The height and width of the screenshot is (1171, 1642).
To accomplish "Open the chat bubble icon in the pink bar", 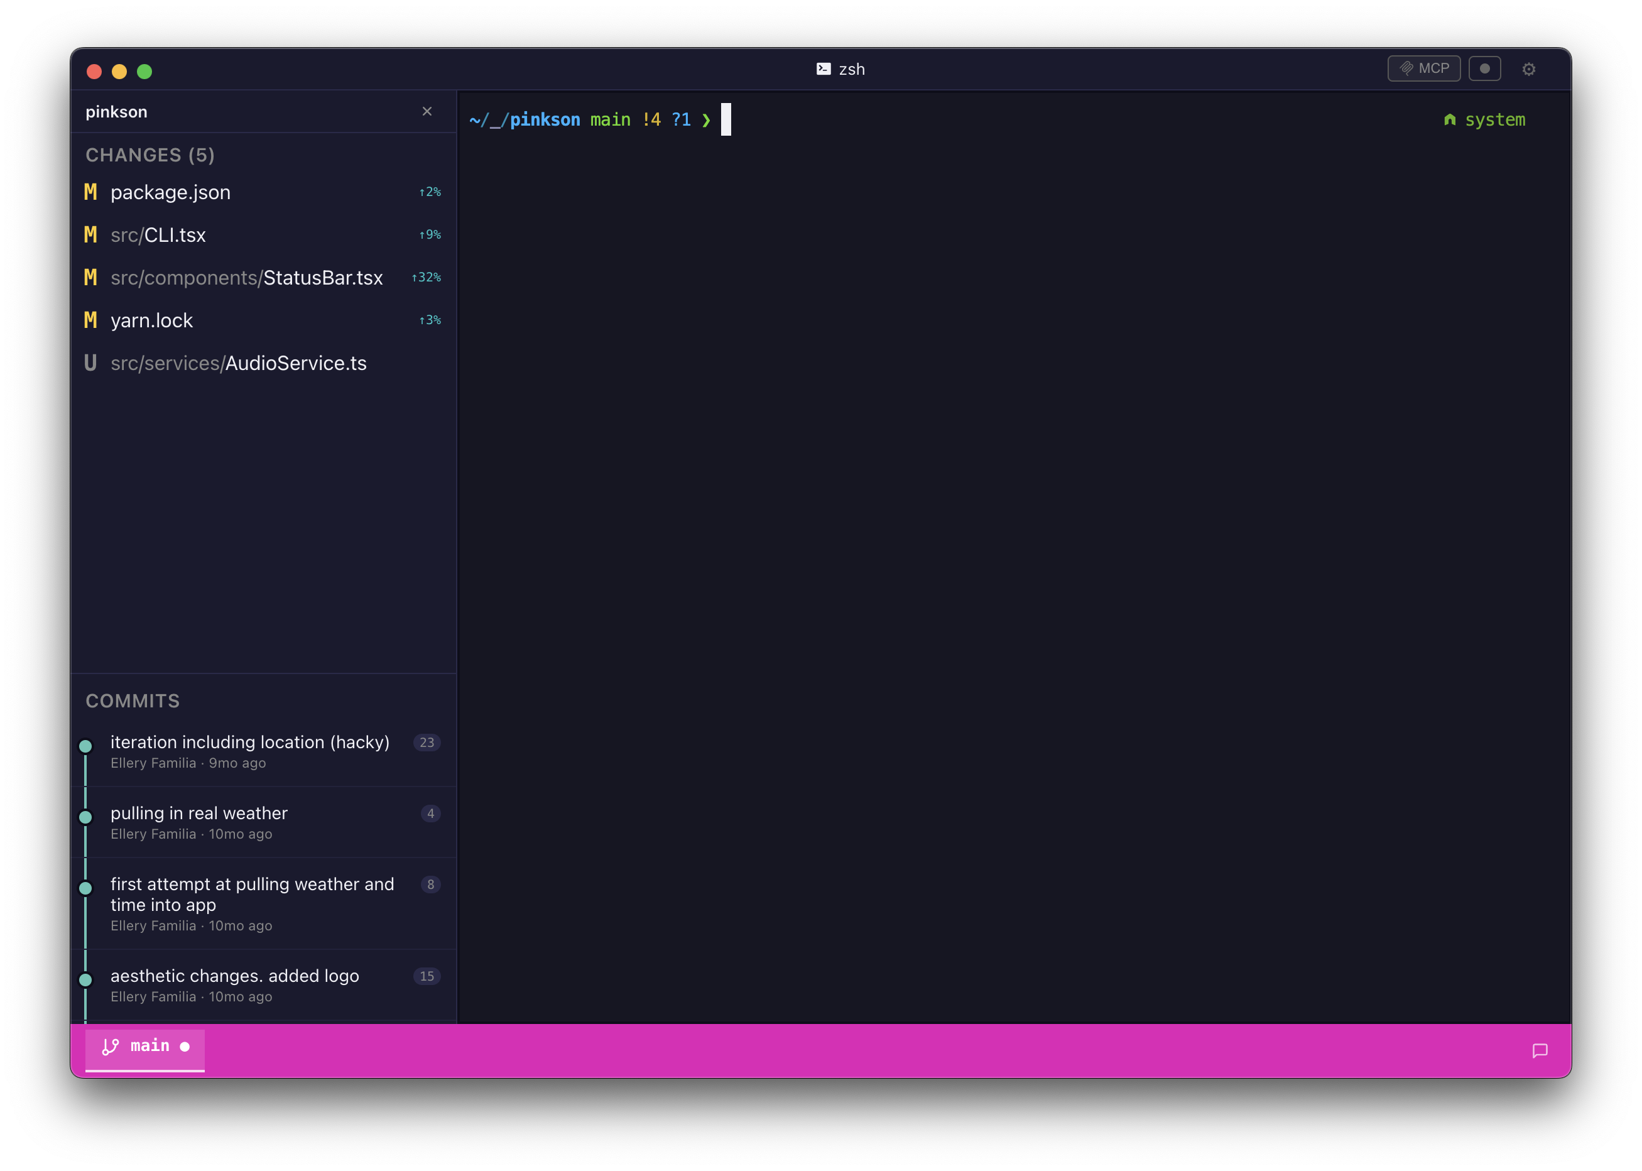I will [x=1539, y=1050].
